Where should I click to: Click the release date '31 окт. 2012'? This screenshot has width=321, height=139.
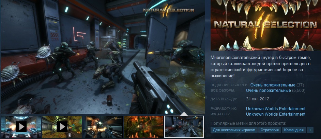[258, 99]
